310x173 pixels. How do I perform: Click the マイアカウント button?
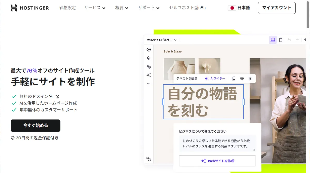click(277, 8)
